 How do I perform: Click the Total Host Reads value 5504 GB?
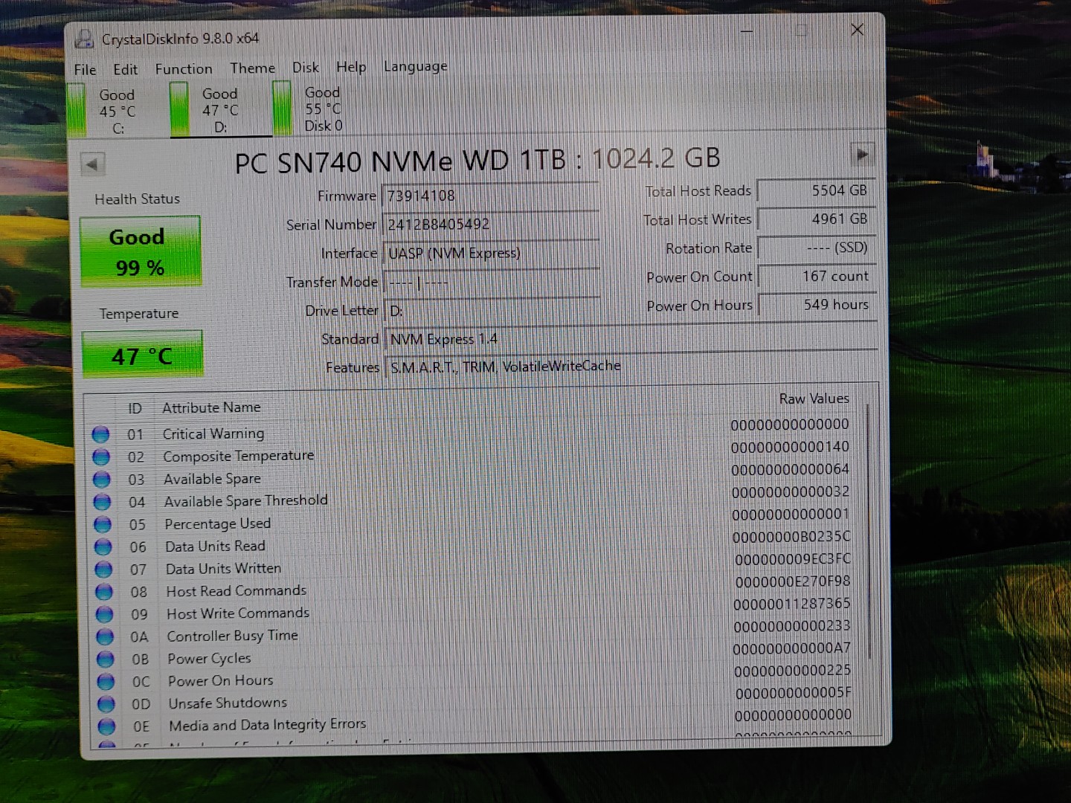(x=817, y=190)
